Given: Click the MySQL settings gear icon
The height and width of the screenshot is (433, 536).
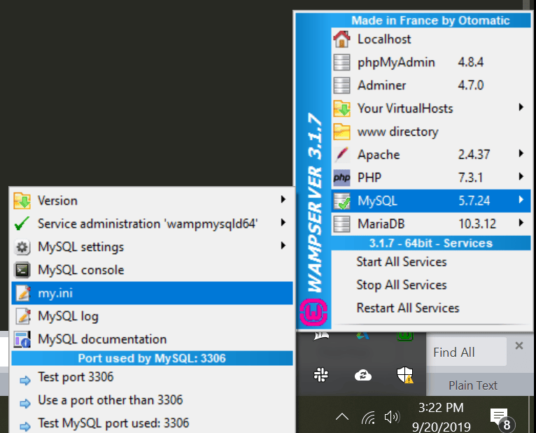Looking at the screenshot, I should click(x=22, y=247).
